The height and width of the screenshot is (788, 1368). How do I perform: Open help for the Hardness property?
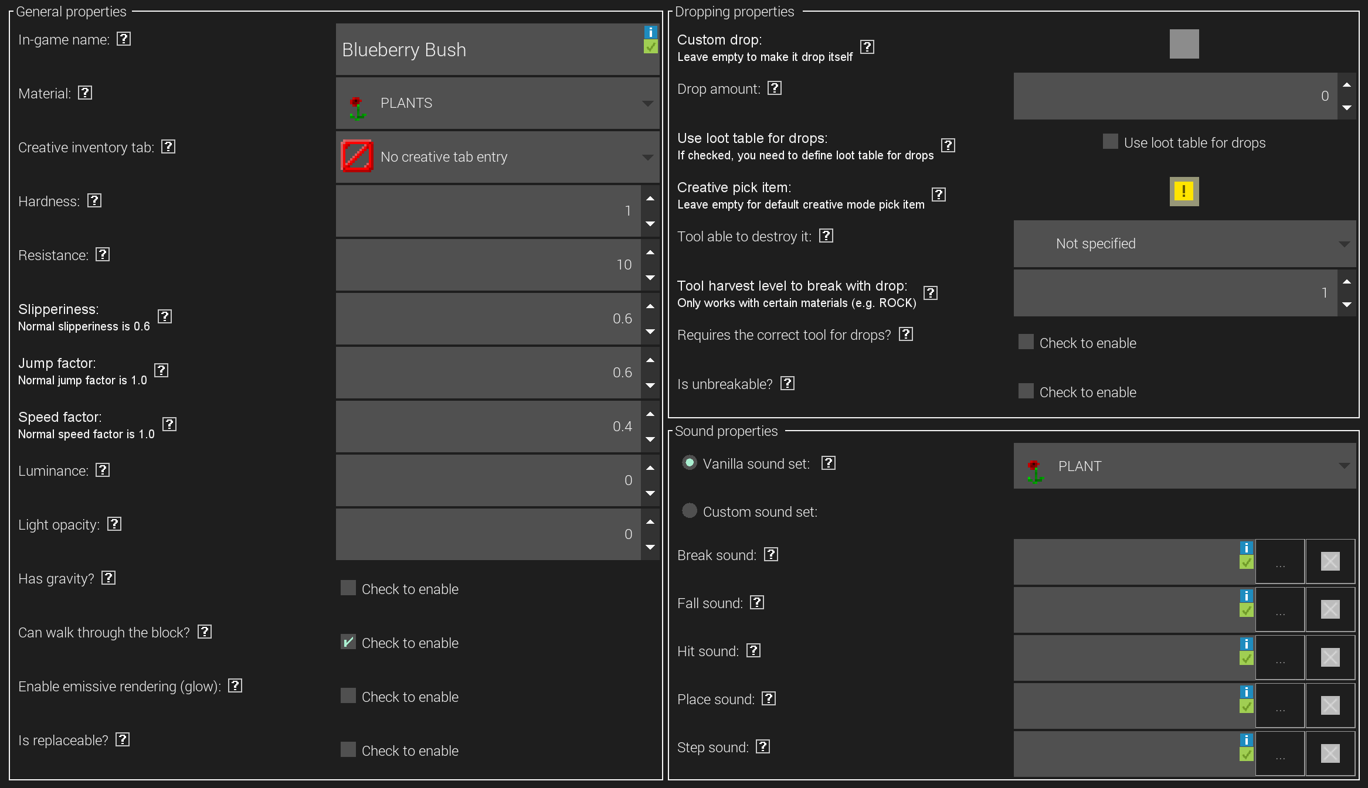(96, 200)
